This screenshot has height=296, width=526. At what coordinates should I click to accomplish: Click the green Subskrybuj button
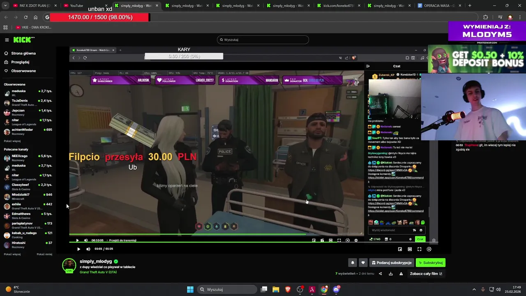430,263
